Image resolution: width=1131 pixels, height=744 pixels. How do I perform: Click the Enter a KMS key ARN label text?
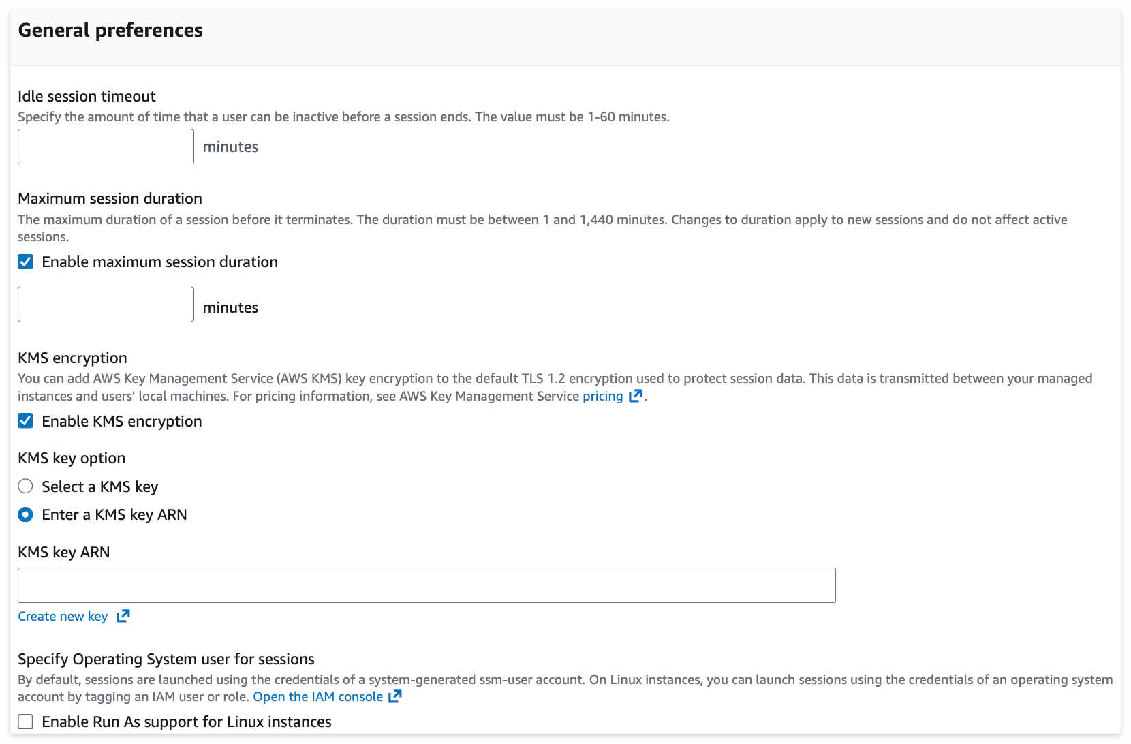point(114,514)
